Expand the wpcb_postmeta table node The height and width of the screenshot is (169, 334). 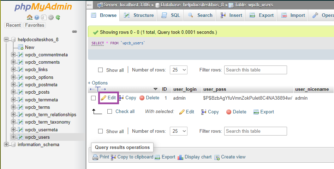(13, 85)
